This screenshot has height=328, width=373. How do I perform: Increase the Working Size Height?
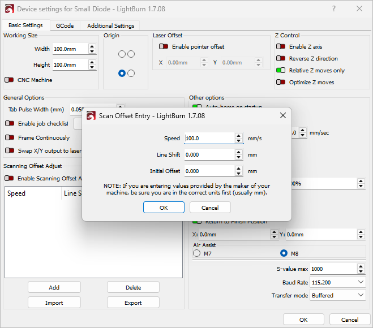tap(92, 62)
